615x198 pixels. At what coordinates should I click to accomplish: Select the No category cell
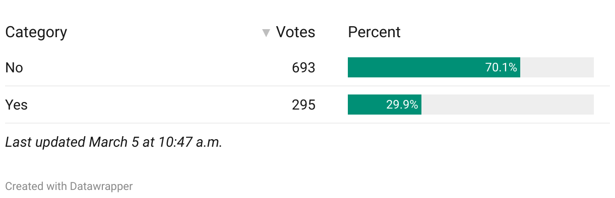tap(14, 67)
